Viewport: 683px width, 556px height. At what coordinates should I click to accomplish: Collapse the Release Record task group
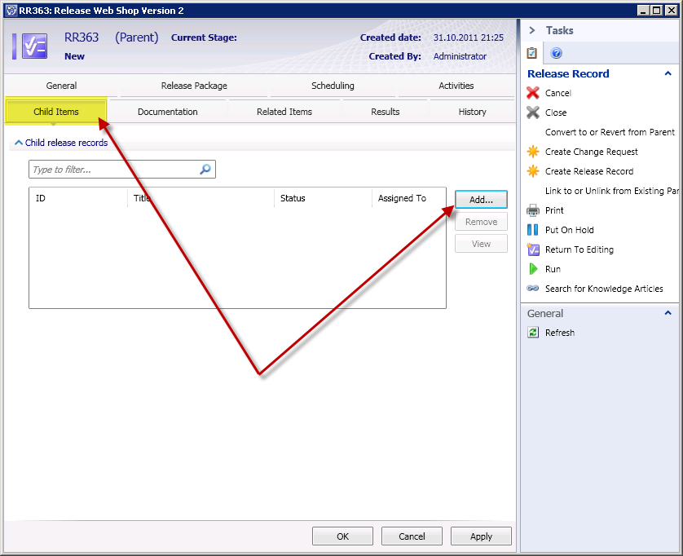pos(668,73)
